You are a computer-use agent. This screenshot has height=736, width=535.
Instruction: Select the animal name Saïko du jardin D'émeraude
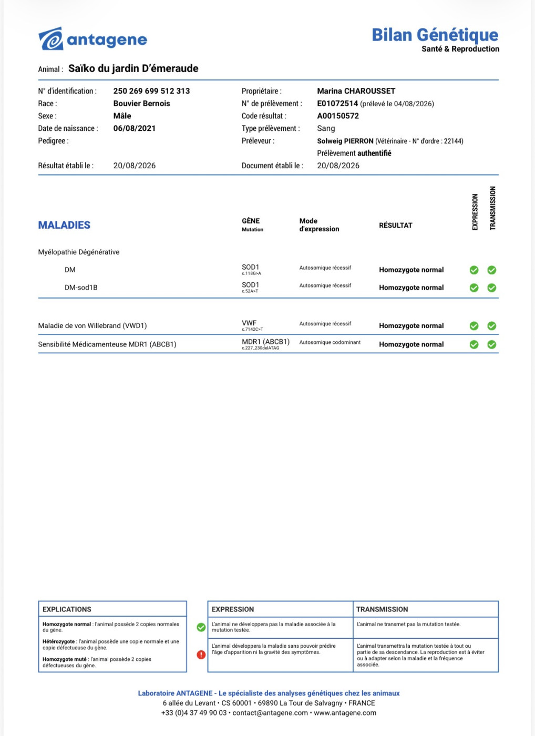(133, 68)
